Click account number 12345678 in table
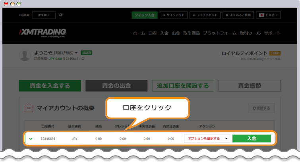The width and height of the screenshot is (300, 162). [x=48, y=139]
